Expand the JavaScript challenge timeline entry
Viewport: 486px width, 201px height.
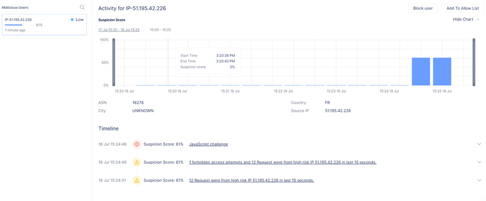[479, 144]
